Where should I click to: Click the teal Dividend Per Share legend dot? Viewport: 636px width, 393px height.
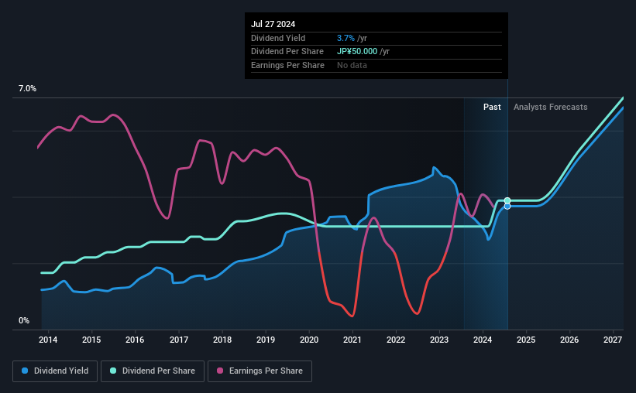tap(113, 371)
